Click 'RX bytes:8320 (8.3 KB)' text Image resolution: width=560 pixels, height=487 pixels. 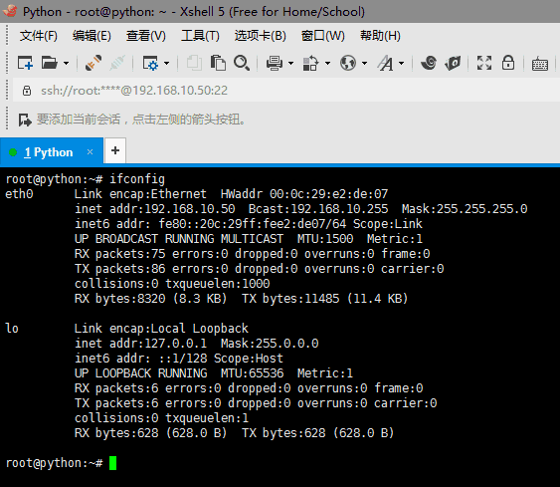click(151, 299)
